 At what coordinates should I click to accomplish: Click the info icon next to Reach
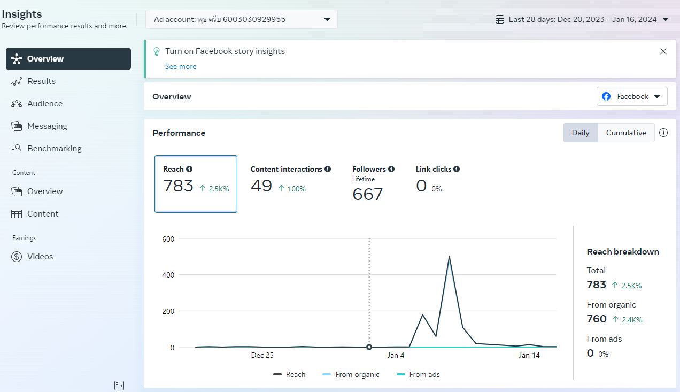point(189,169)
